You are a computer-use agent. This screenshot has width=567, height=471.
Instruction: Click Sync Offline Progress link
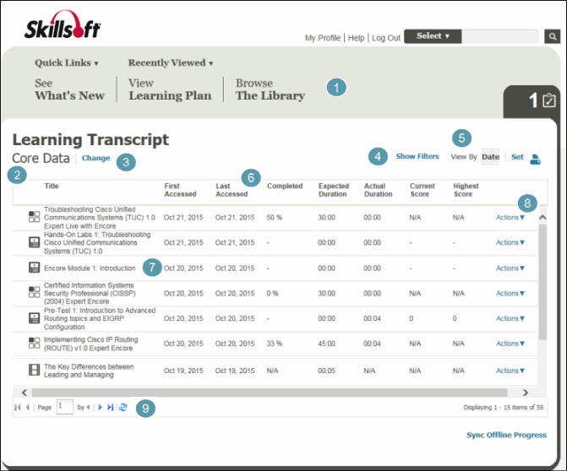pyautogui.click(x=506, y=436)
